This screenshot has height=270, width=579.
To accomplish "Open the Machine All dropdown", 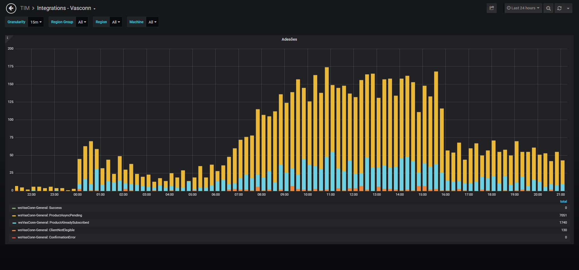I will (x=152, y=22).
